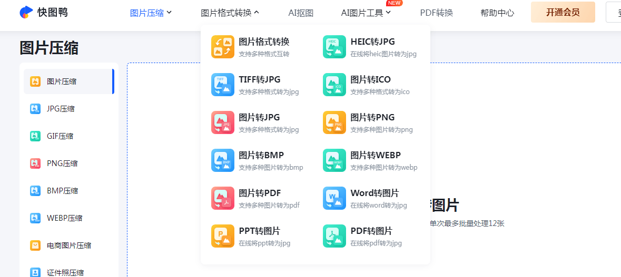Click the text 支持多种图片转为pdf

point(269,206)
